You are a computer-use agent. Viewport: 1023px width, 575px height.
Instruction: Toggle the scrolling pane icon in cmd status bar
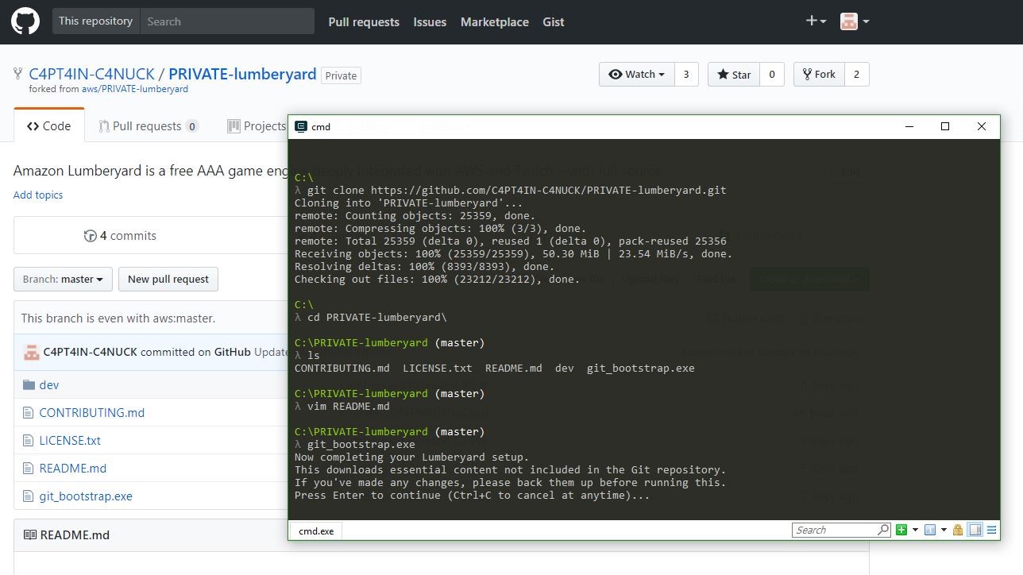[x=975, y=530]
